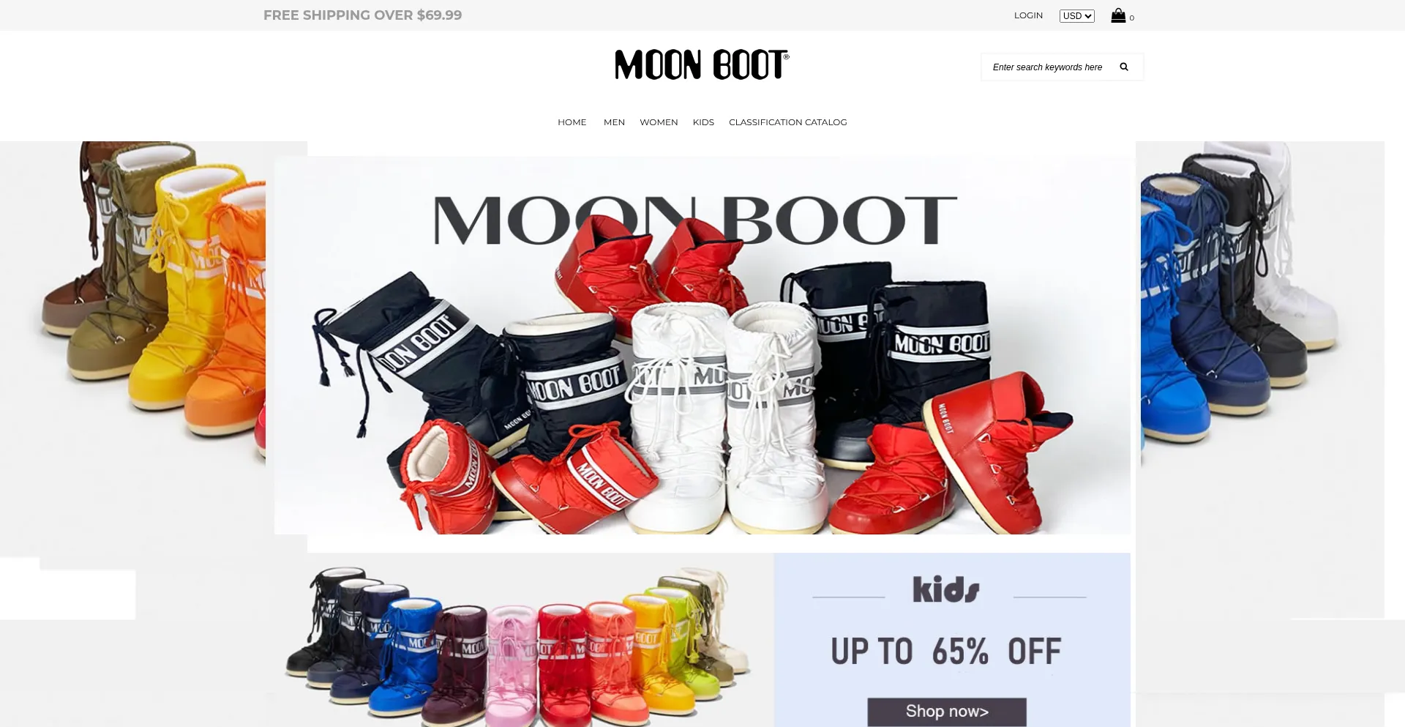Go to the HOME menu item

[572, 122]
